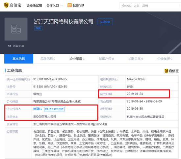Click the 启信宝 watermark logo near 工商信息
Image resolution: width=181 pixels, height=159 pixels.
tap(171, 71)
